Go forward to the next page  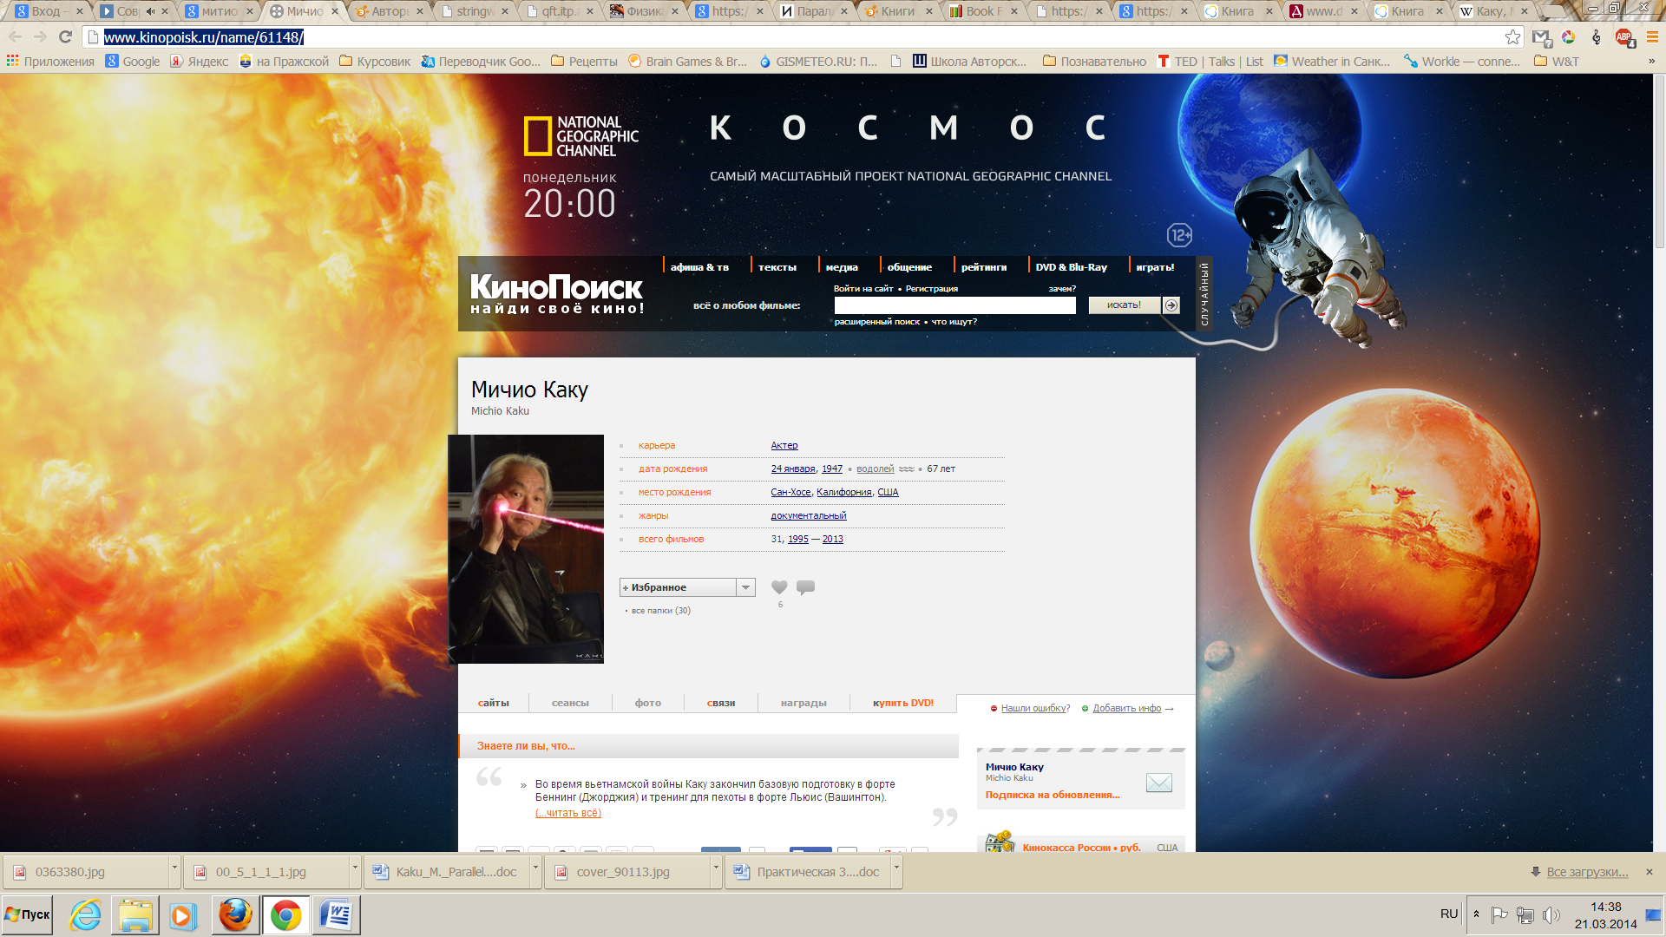coord(40,37)
